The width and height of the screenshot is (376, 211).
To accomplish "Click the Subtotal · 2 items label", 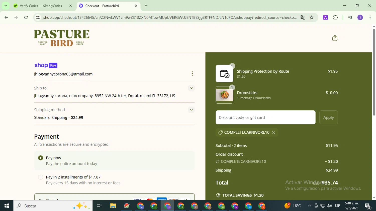I will point(231,146).
